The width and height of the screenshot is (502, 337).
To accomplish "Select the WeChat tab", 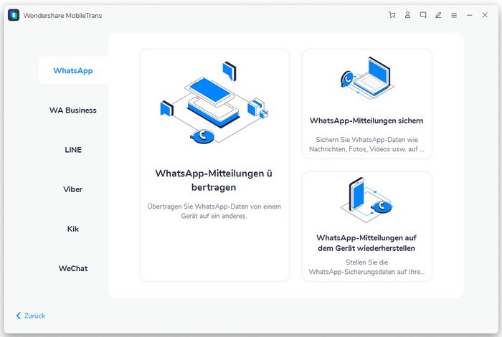I will coord(73,268).
